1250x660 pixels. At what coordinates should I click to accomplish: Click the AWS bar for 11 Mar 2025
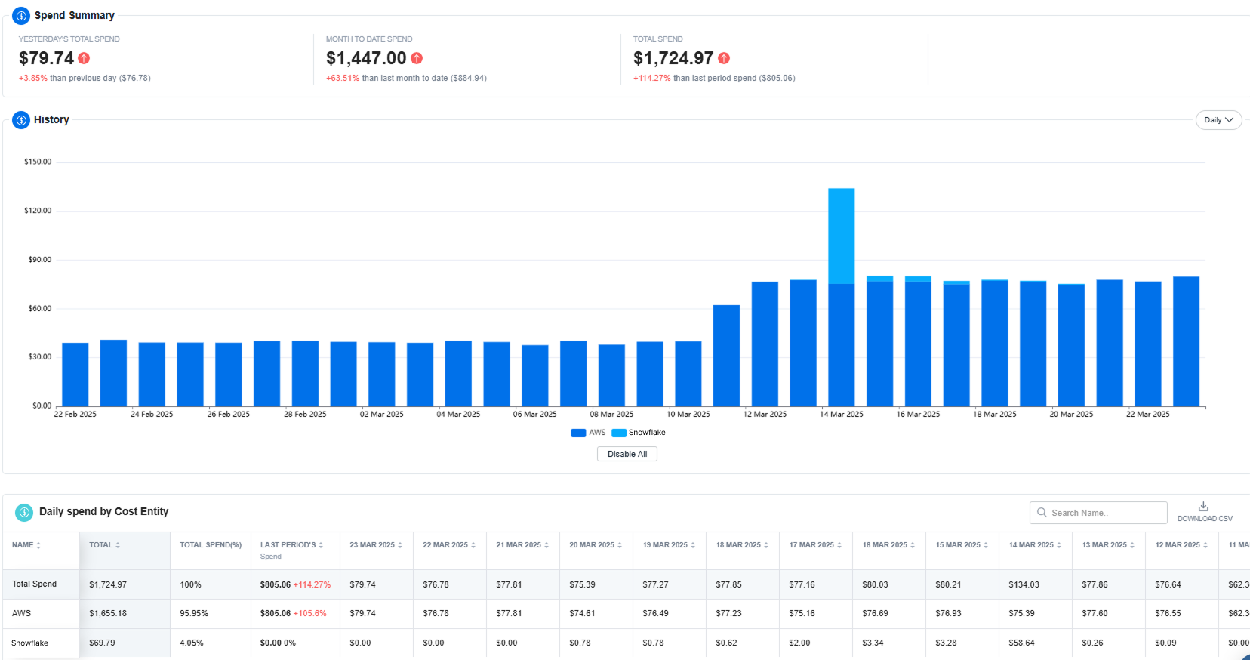pos(726,356)
